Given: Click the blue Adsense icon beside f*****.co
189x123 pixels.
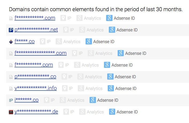Looking at the screenshot, I should point(88,42).
